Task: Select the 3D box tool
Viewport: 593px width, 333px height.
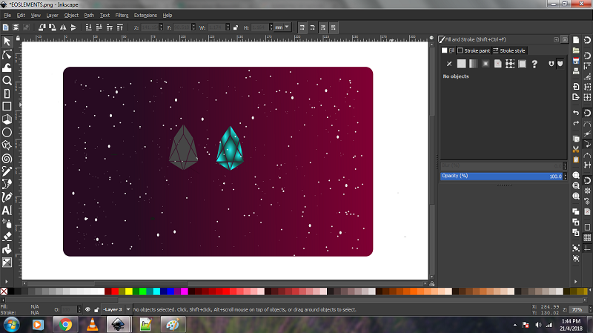Action: coord(7,119)
